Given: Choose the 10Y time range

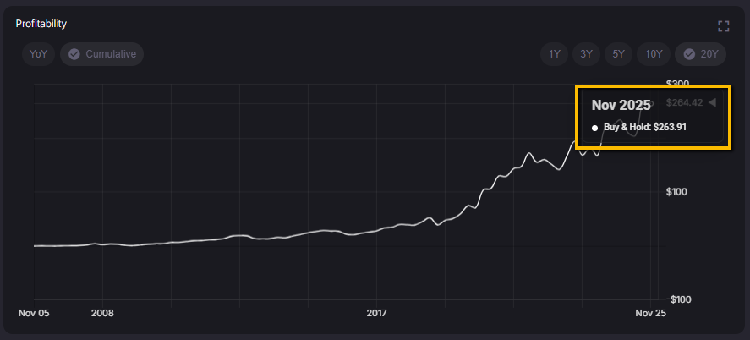Looking at the screenshot, I should point(654,54).
